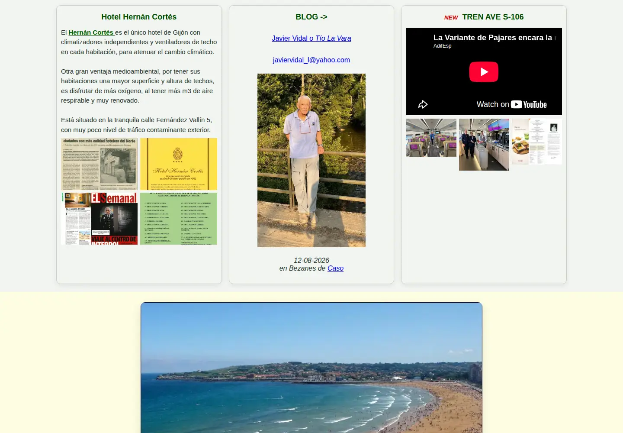Click the share arrow icon on the video
This screenshot has height=433, width=623.
coord(423,104)
